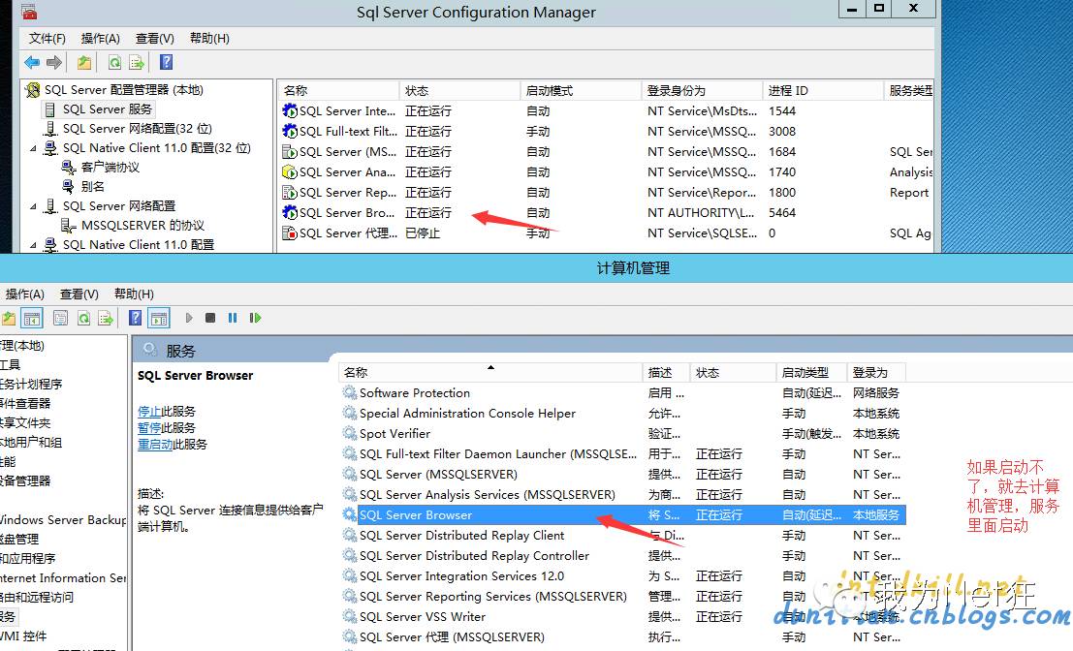The width and height of the screenshot is (1073, 651).
Task: Select SQL Server Reporting Services (MSSQLSERVER) row
Action: point(622,597)
